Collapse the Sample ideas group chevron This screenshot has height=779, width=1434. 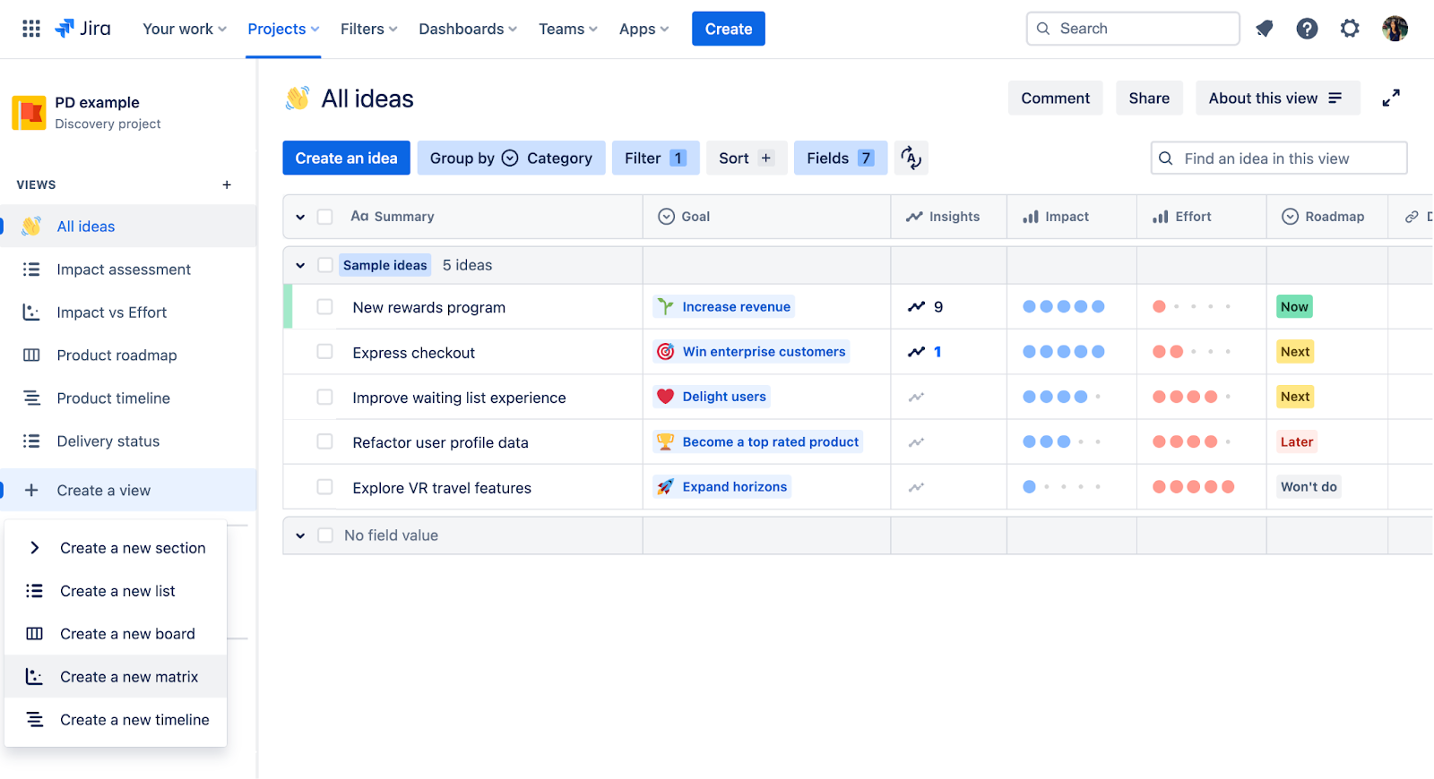(300, 265)
